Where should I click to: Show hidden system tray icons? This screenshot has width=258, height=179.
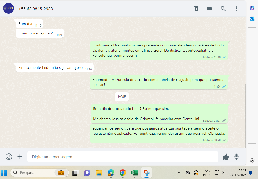[179, 173]
